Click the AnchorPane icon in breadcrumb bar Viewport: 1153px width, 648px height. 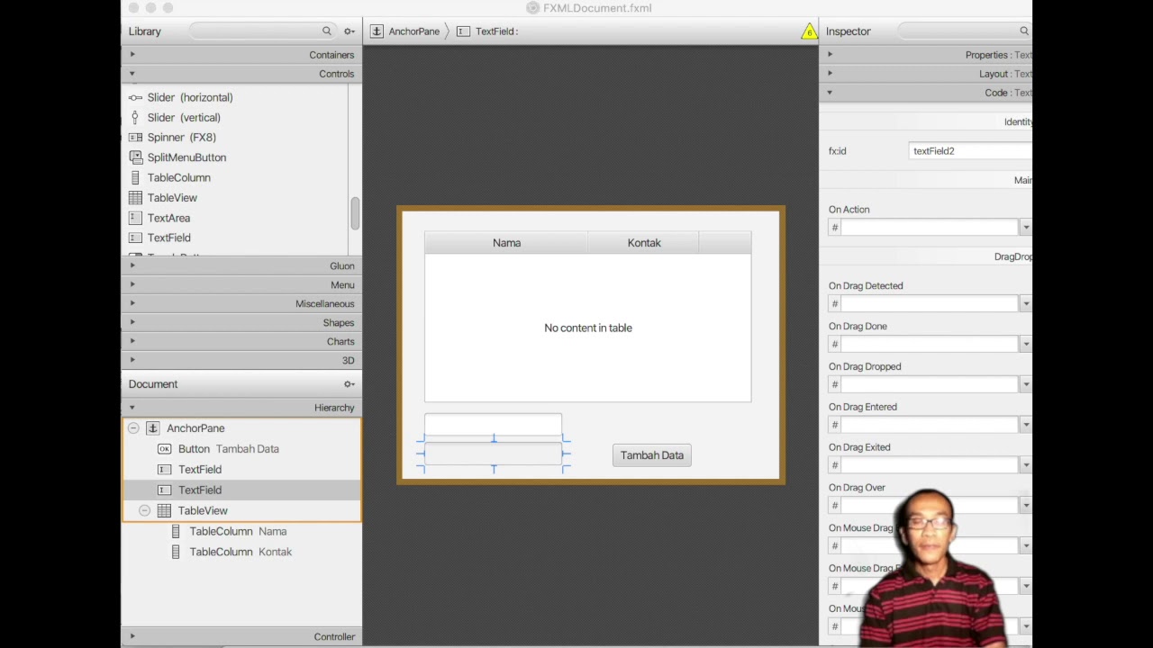(377, 31)
